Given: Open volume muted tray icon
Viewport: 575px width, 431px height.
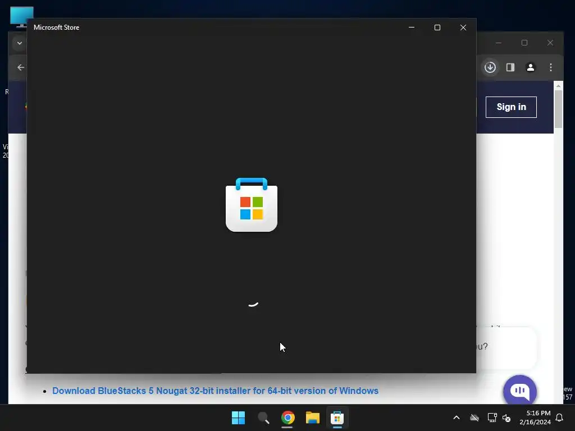Looking at the screenshot, I should (x=507, y=418).
